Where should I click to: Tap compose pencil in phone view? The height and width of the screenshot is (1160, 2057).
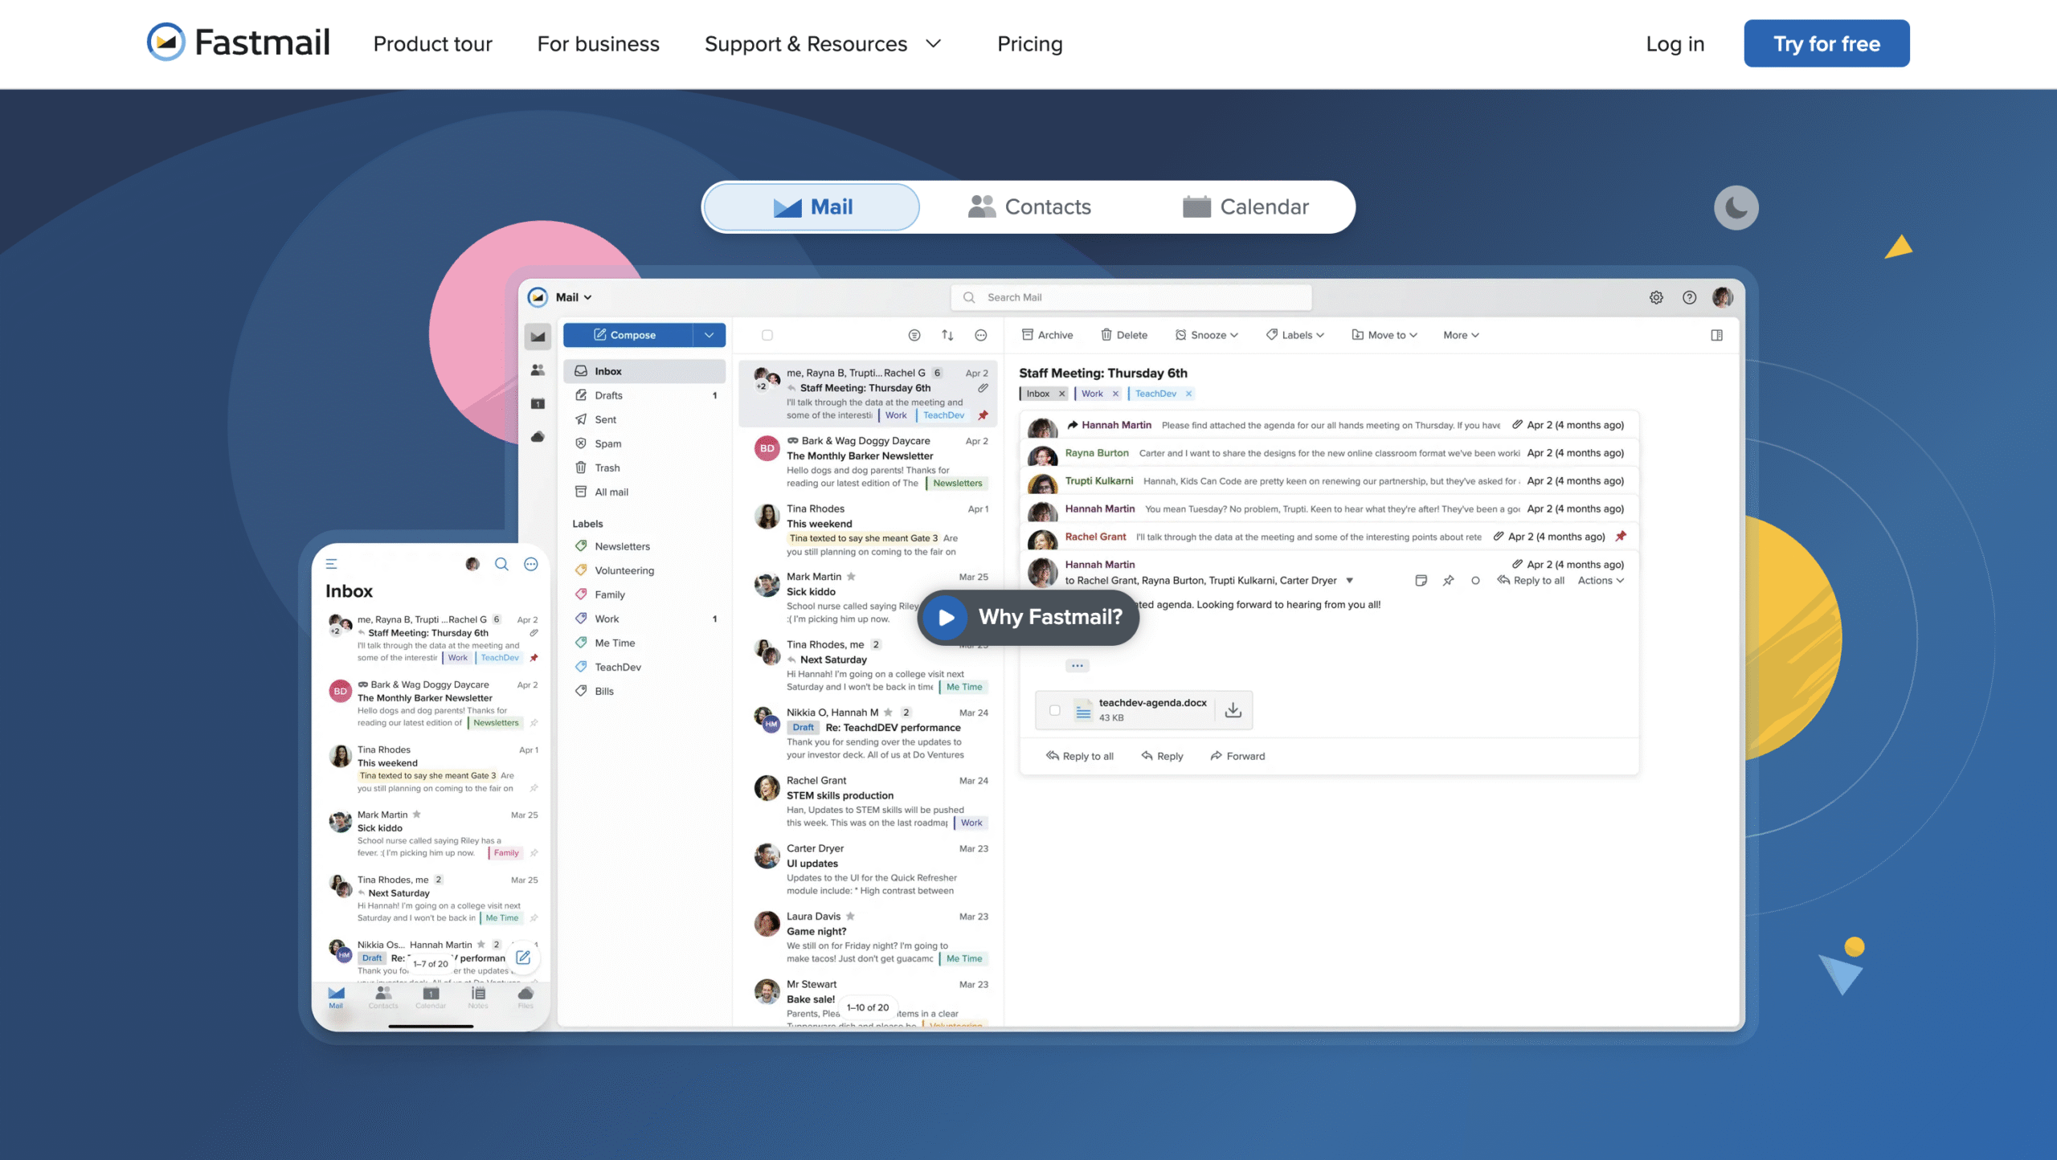click(x=523, y=957)
